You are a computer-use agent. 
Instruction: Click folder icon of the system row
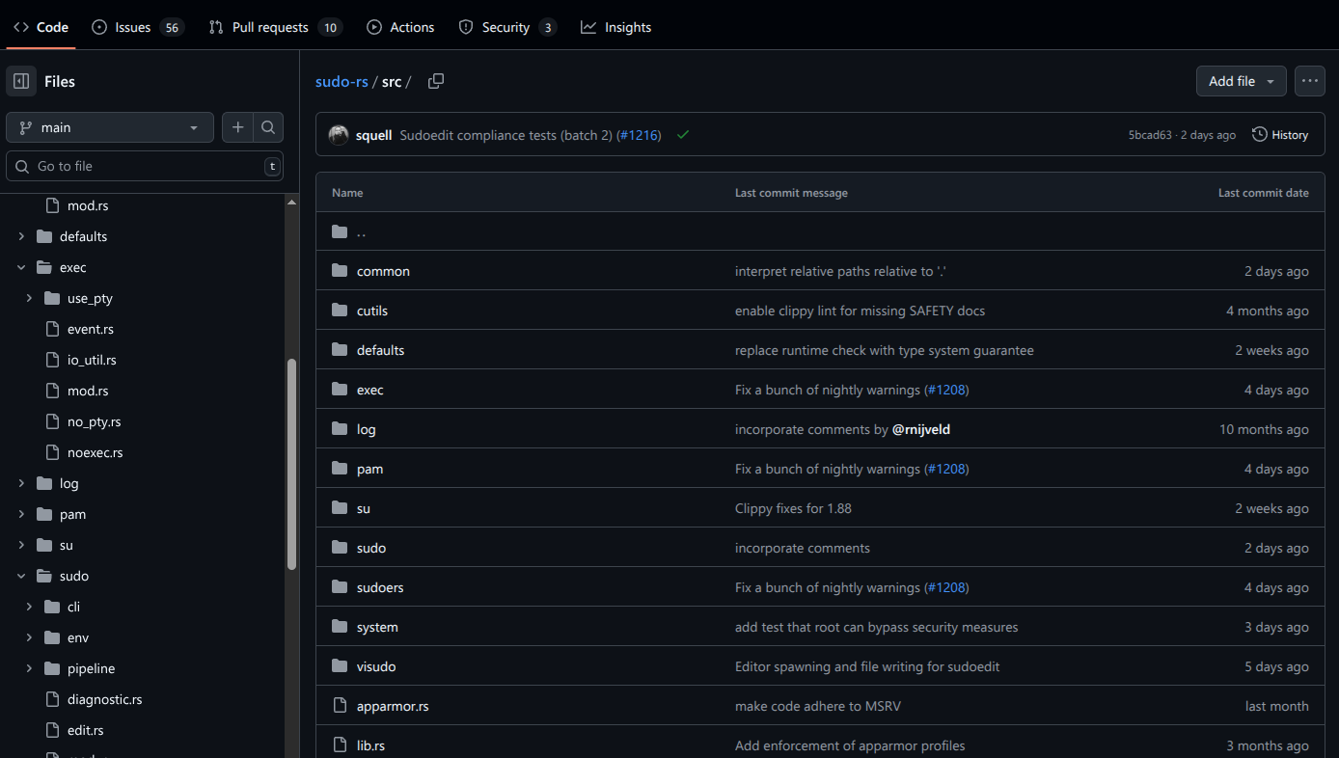340,627
